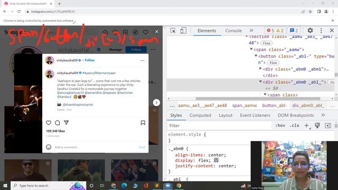
Task: Toggle the computed styles sidebar icon
Action: pyautogui.click(x=327, y=126)
